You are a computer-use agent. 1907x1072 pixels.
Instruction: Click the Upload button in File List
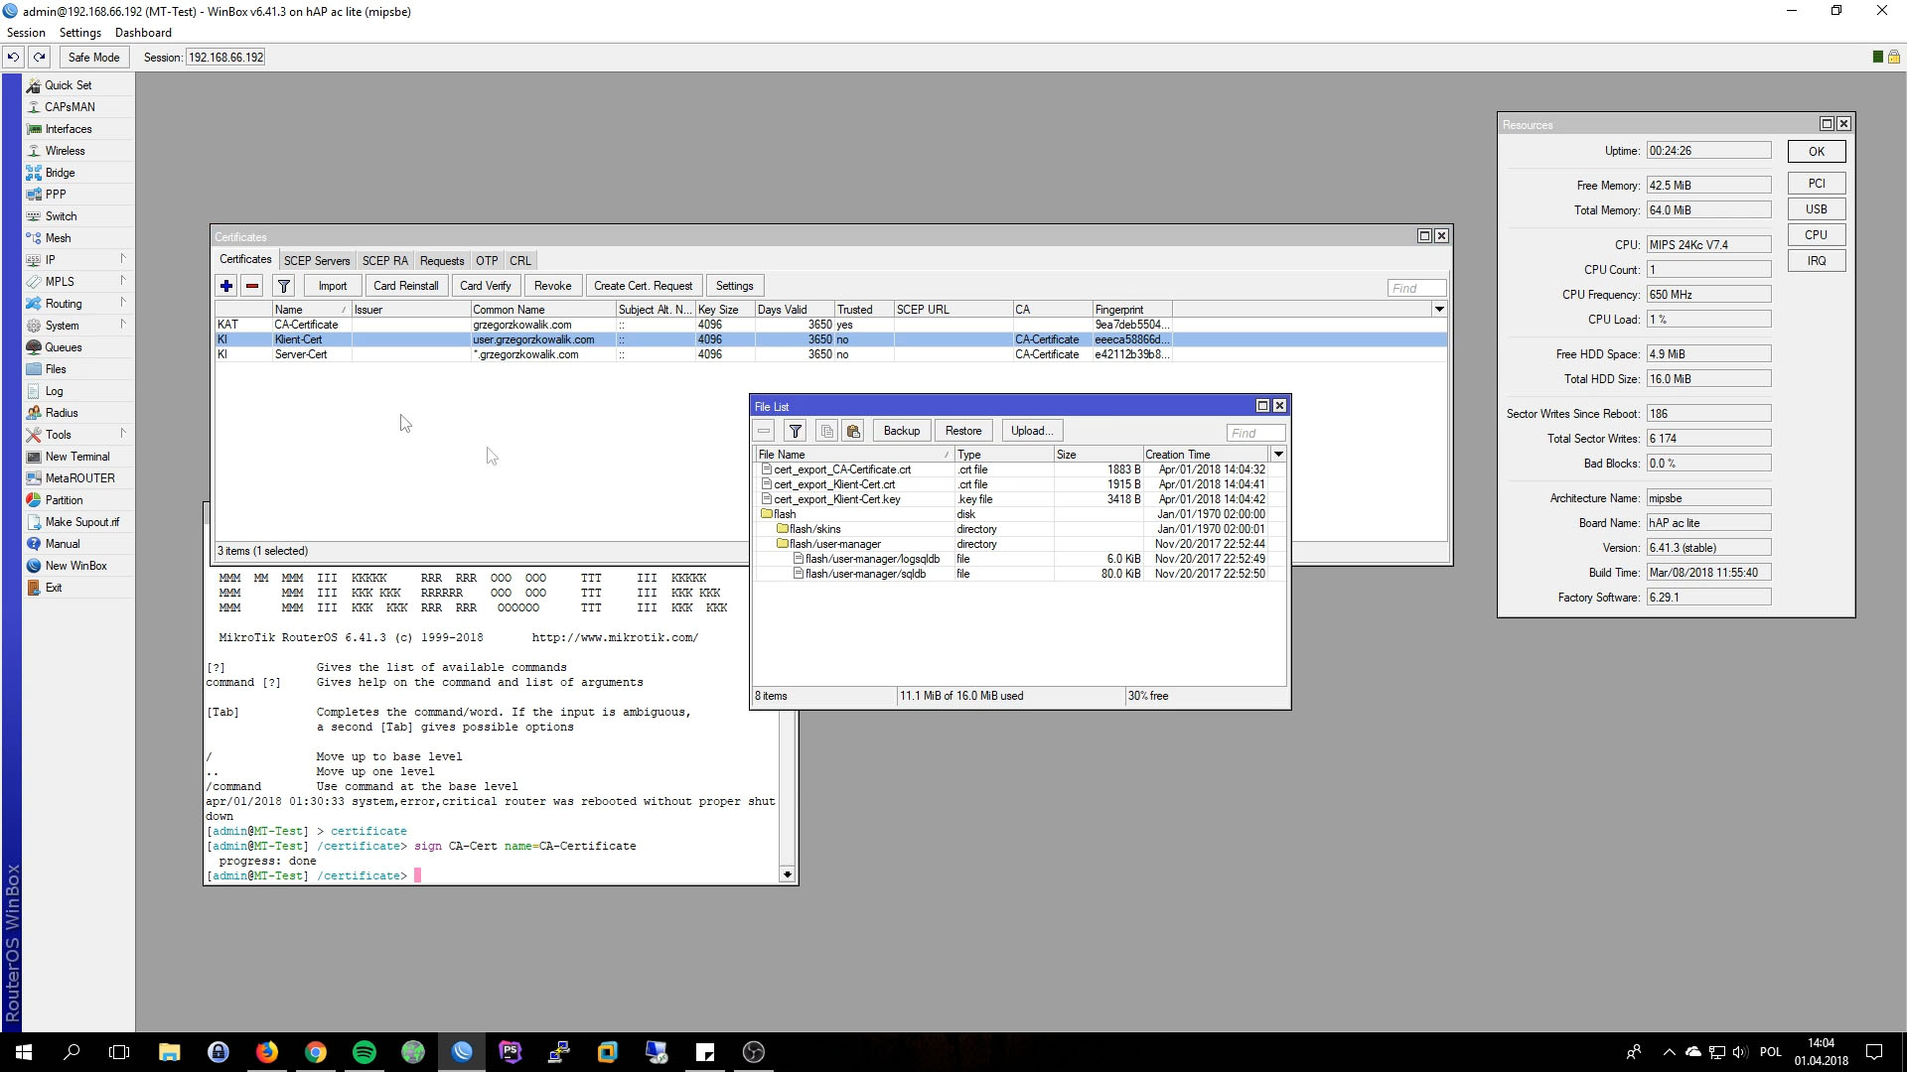pos(1029,430)
